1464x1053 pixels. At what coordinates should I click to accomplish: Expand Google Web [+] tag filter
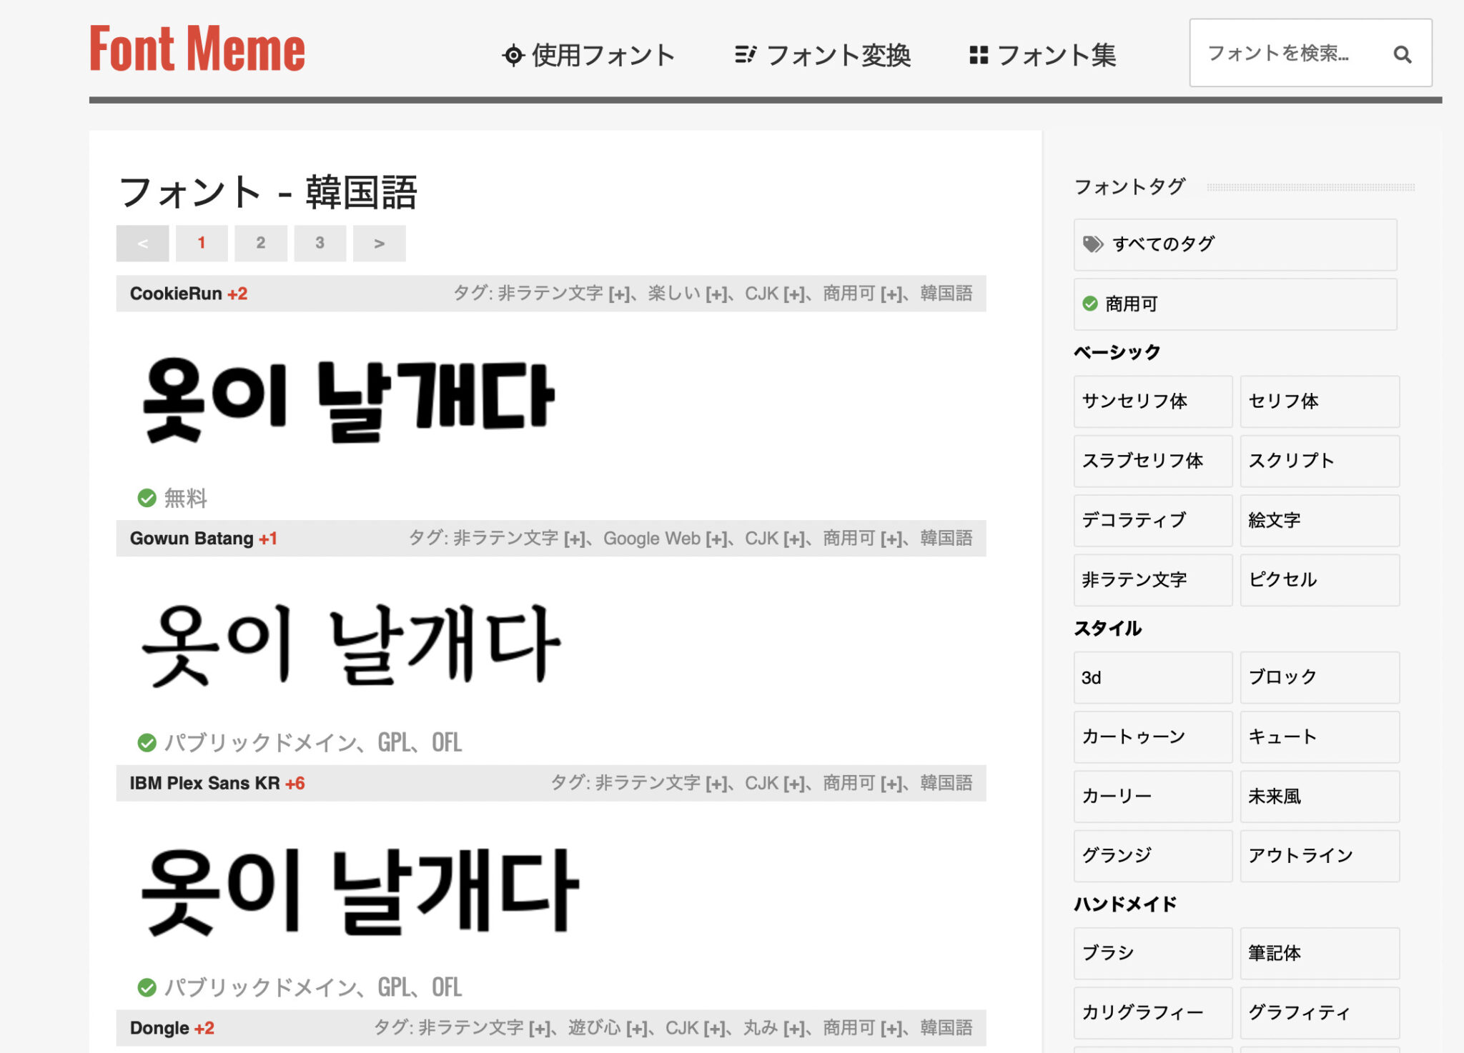point(716,539)
